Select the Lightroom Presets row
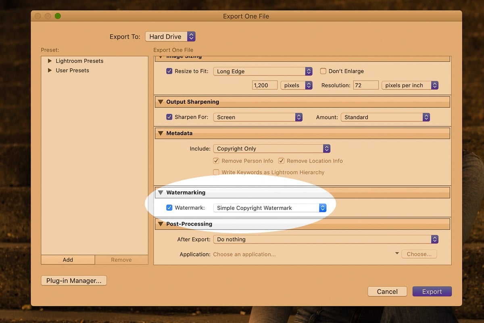 click(x=94, y=61)
